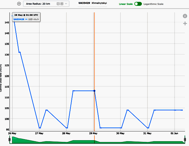Click the right range handle of the timeline navigator
Screen dimensions: 189x146
click(185, 139)
